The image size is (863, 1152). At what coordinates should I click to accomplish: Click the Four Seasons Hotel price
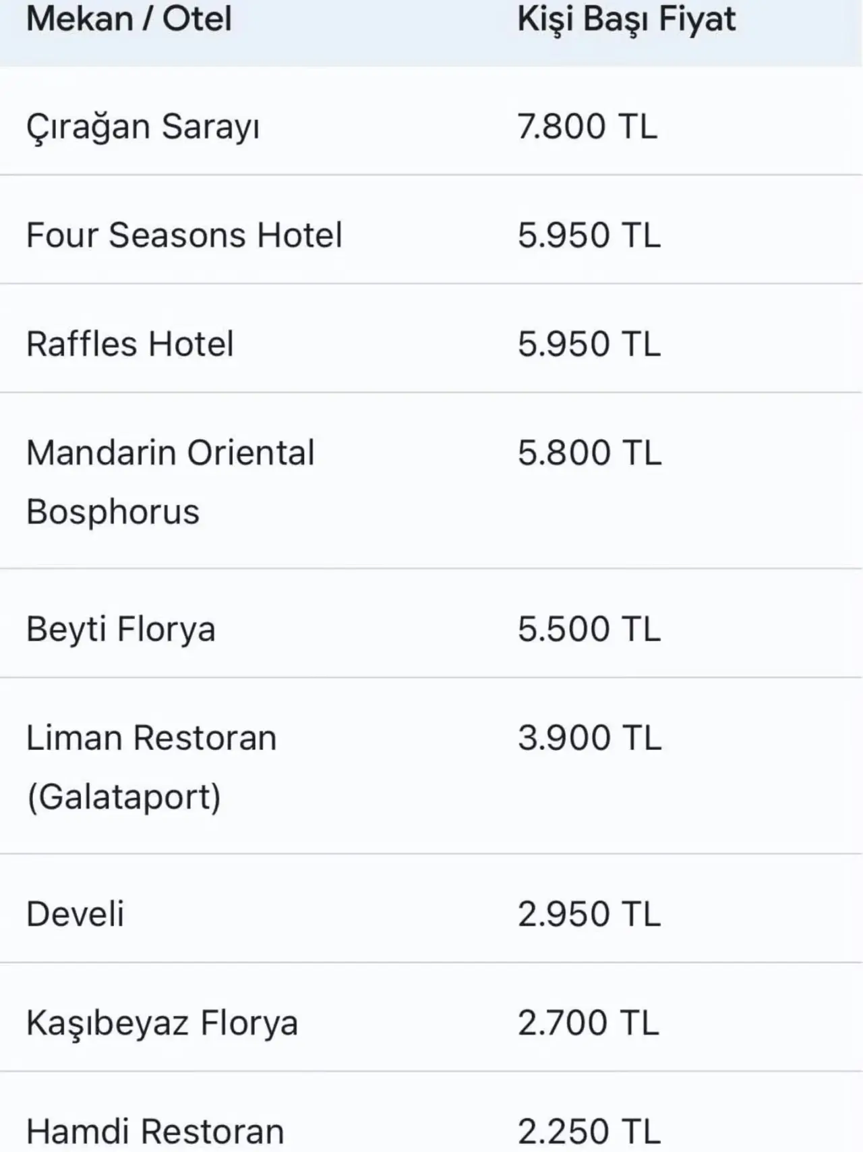(589, 235)
